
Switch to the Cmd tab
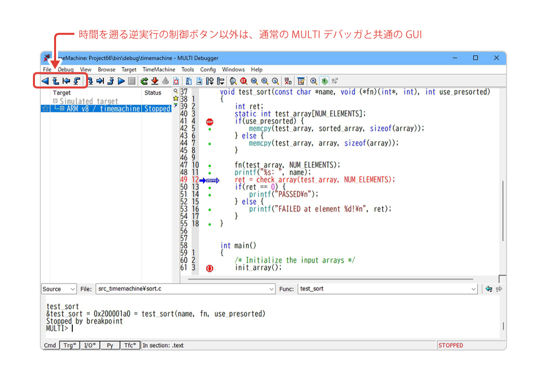(x=50, y=345)
